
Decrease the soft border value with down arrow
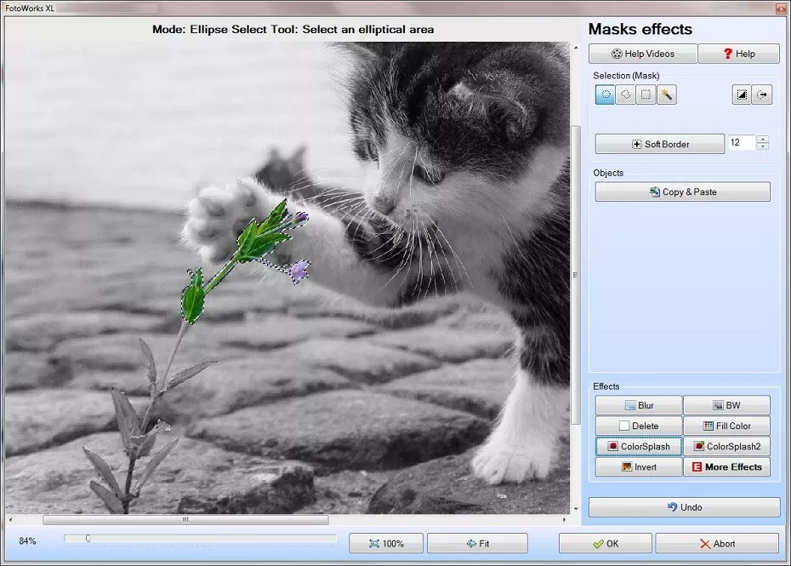point(762,147)
